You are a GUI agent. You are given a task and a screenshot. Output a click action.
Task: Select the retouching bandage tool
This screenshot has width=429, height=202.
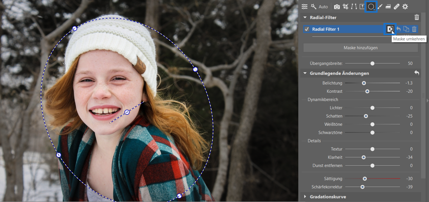[397, 7]
